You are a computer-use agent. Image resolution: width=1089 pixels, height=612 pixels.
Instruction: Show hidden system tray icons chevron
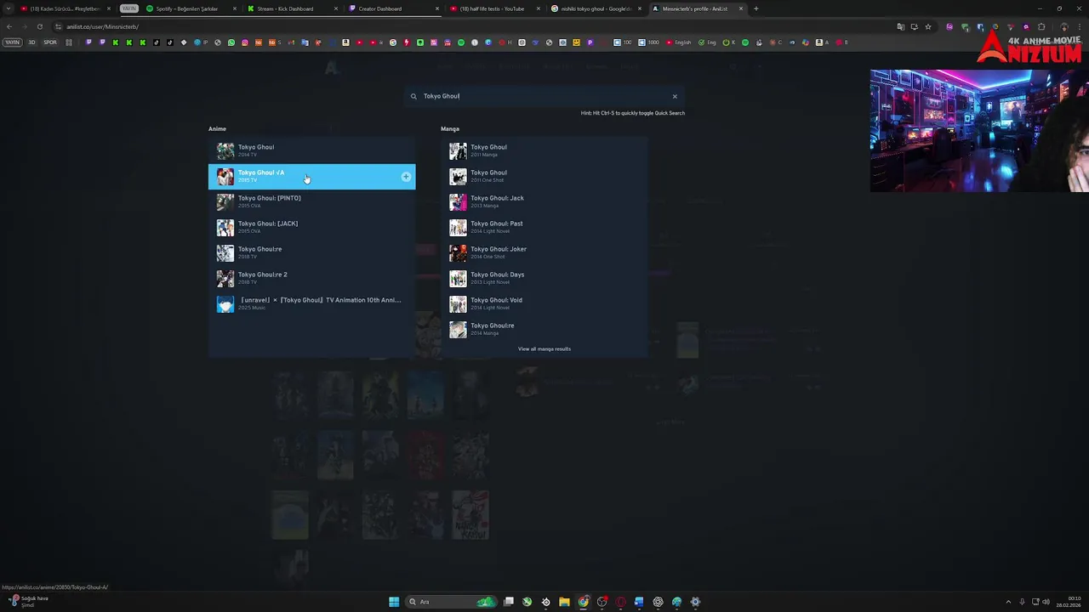[x=1008, y=602]
